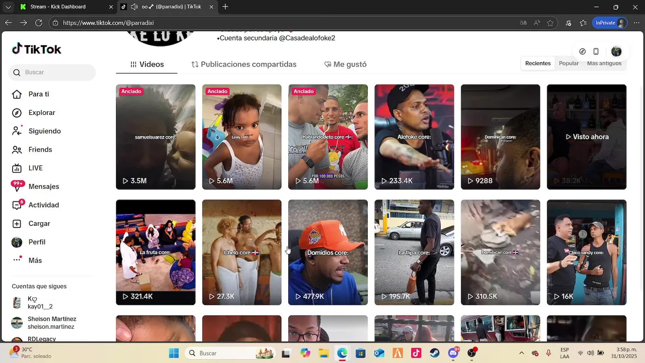
Task: Click the circular icon left of phone icon
Action: point(583,51)
